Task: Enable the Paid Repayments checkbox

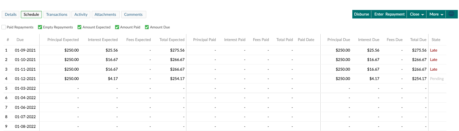Action: point(4,27)
